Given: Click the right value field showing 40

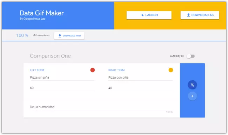Looking at the screenshot, I should pos(140,88).
